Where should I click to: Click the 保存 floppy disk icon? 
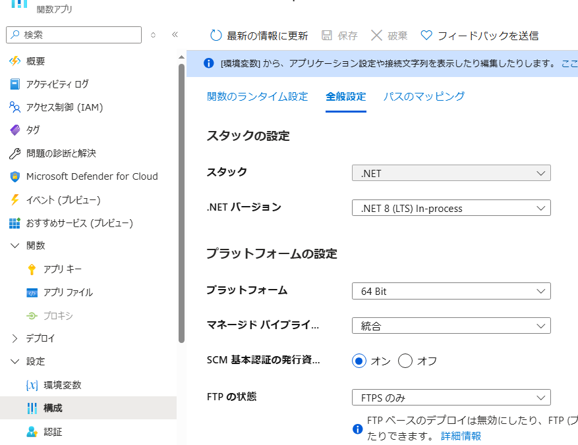[x=327, y=36]
